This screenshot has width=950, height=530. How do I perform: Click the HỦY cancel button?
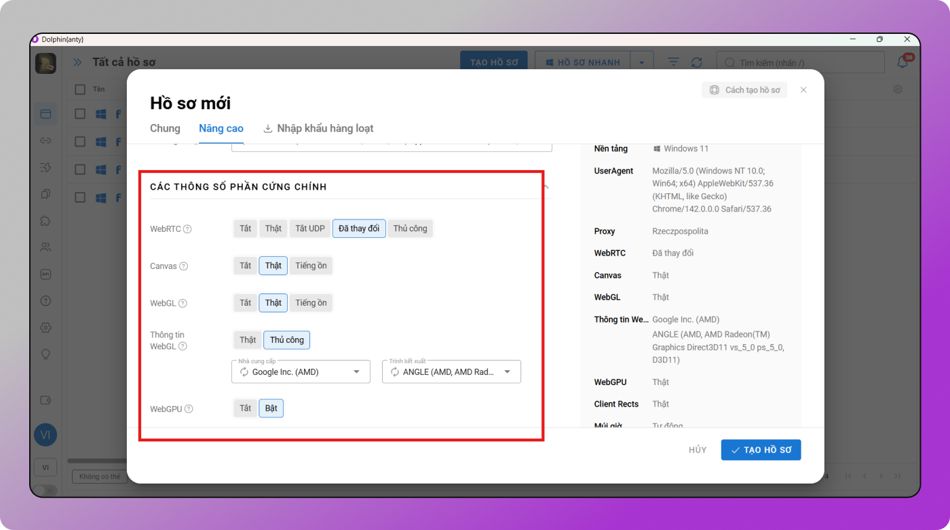tap(698, 450)
